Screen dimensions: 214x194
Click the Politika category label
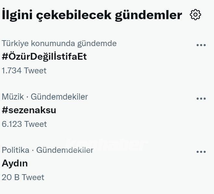pyautogui.click(x=15, y=150)
